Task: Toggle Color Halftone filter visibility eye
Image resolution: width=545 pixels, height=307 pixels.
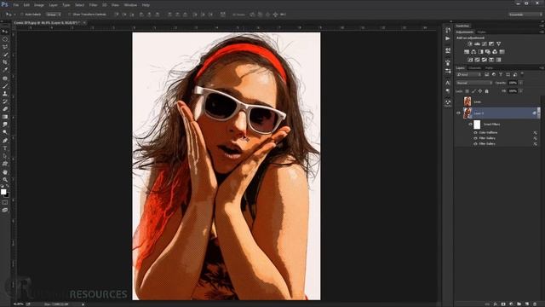Action: 475,133
